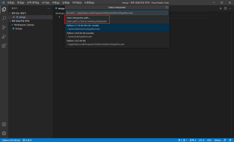Open the Accounts icon in activity bar
Viewport: 234px width, 142px height.
(4, 124)
